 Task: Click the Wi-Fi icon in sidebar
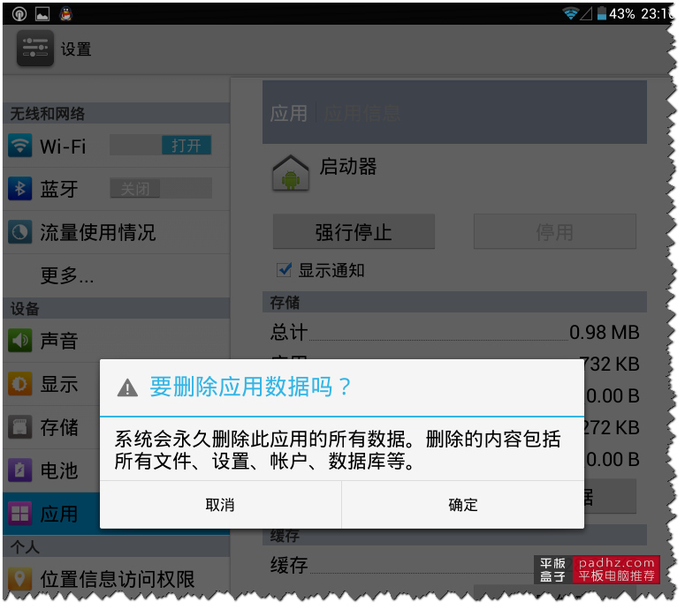(20, 147)
